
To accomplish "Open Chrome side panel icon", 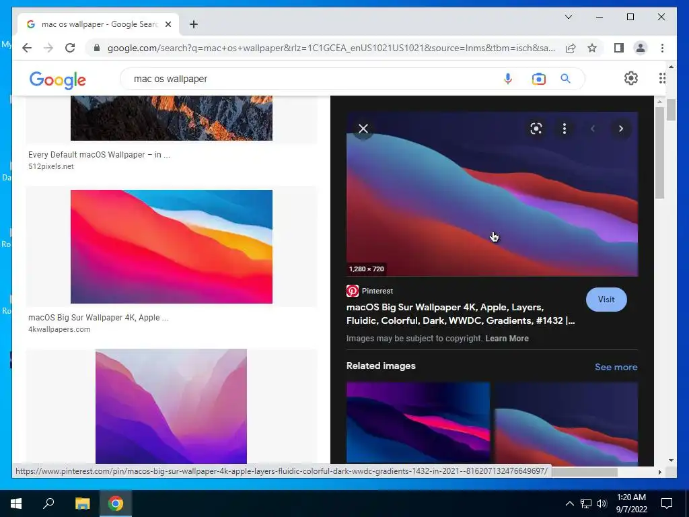I will (x=619, y=48).
